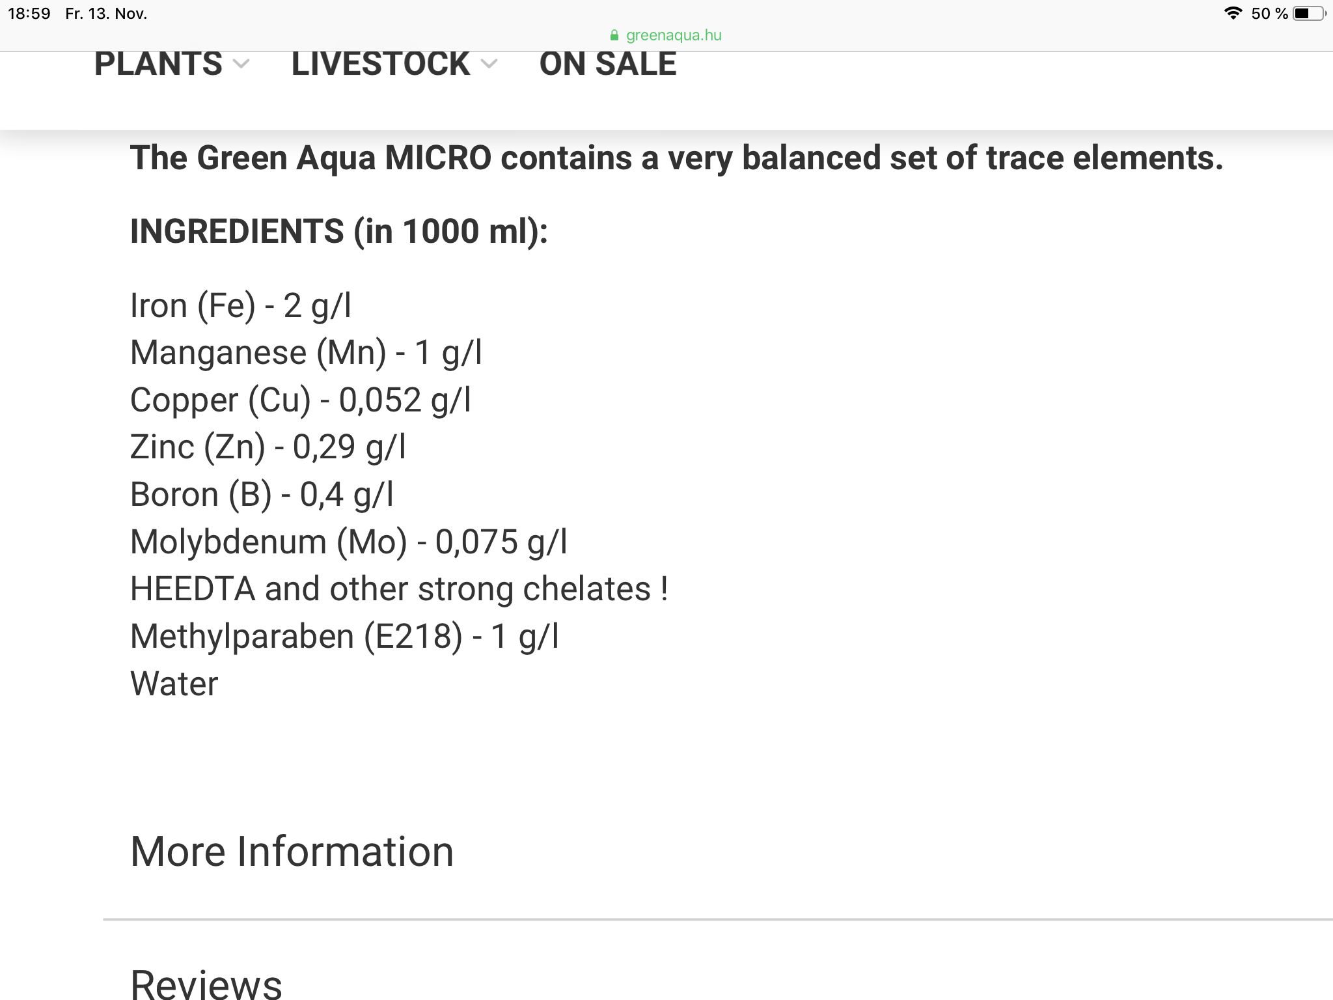Expand the PLANTS menu chevron
Viewport: 1333px width, 1000px height.
point(241,64)
